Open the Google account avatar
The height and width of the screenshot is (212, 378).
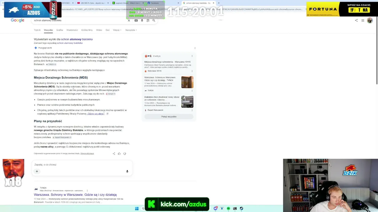coord(370,20)
